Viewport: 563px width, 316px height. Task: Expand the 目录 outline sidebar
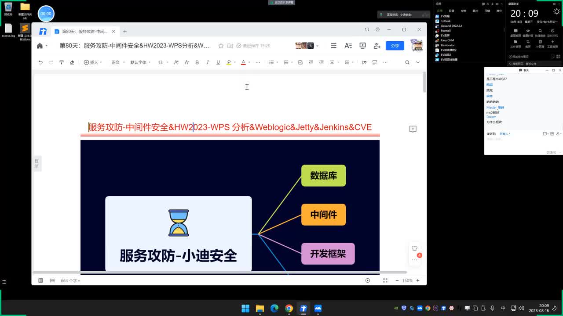click(x=37, y=163)
